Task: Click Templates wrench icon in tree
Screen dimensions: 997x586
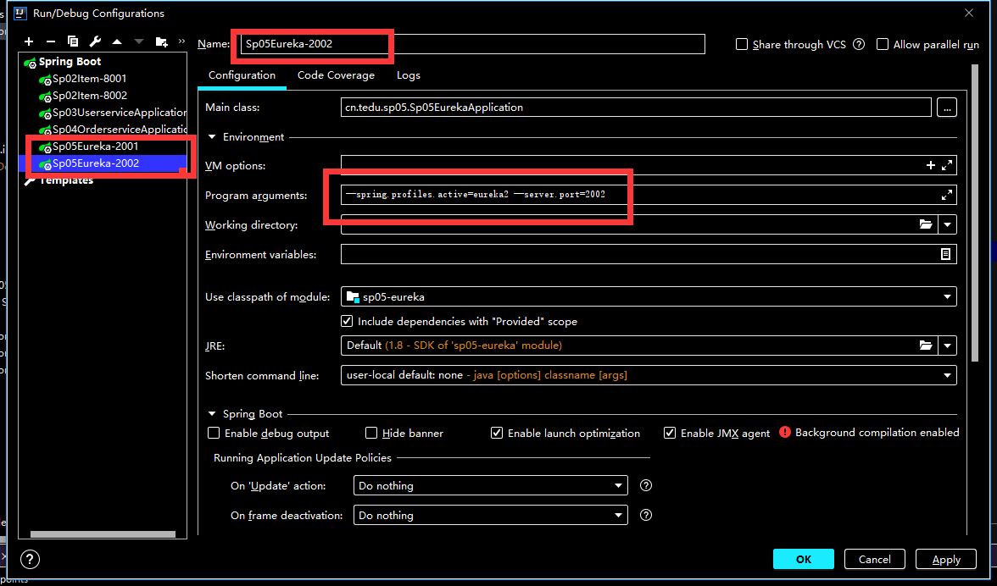Action: (x=29, y=180)
